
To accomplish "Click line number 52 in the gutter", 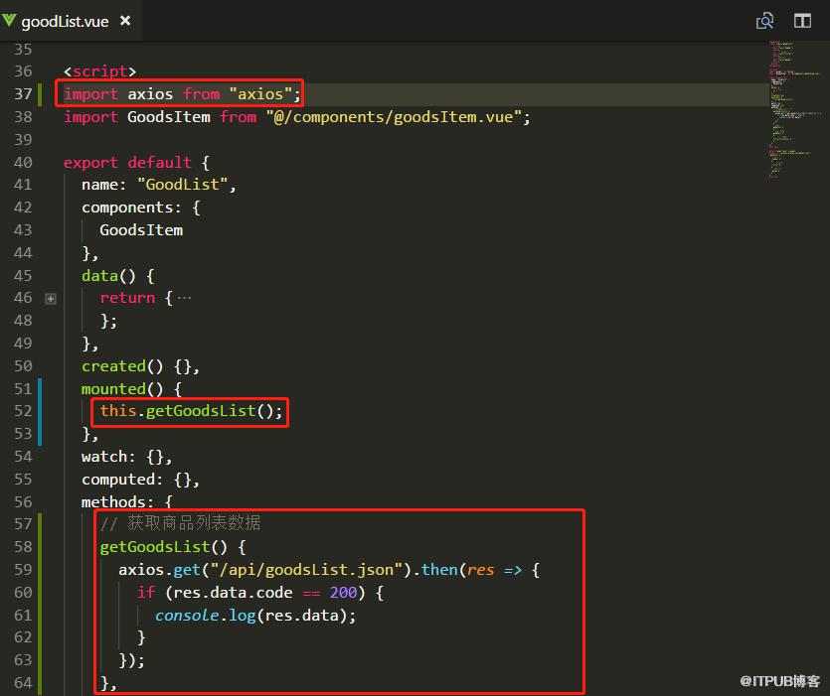I will 23,411.
